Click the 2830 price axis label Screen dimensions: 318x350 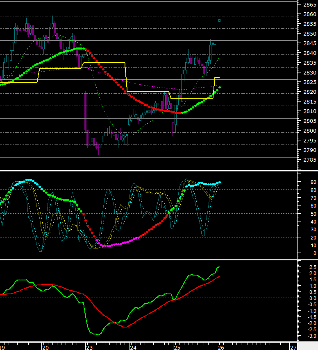pos(310,73)
